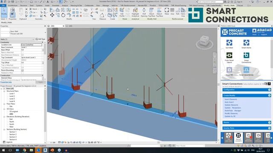Click Base Offset value field
Image resolution: width=273 pixels, height=153 pixels.
(32, 50)
